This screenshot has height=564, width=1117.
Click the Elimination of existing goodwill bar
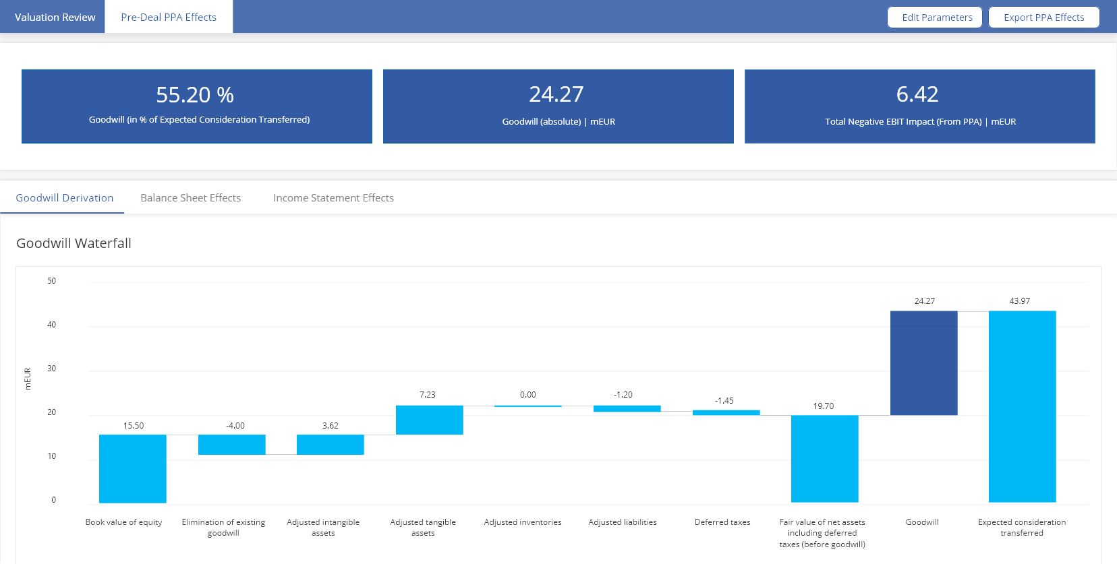tap(231, 445)
